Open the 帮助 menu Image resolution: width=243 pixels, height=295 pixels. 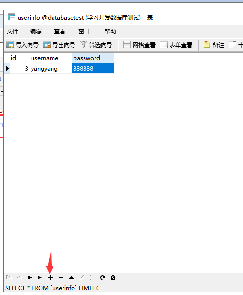coord(110,31)
